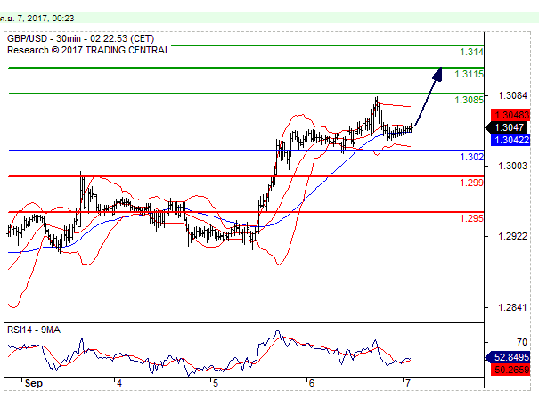Image resolution: width=539 pixels, height=399 pixels.
Task: Click the date axis marker 6
Action: (312, 384)
